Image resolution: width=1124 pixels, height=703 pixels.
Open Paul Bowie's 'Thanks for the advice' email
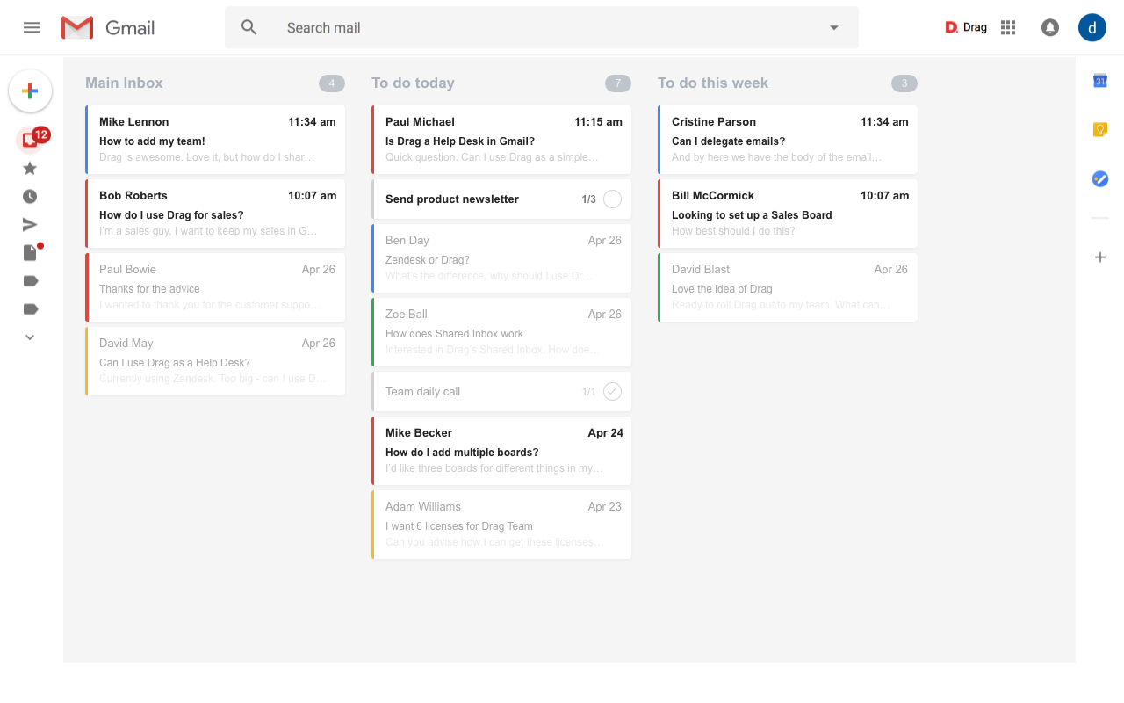[x=215, y=287]
